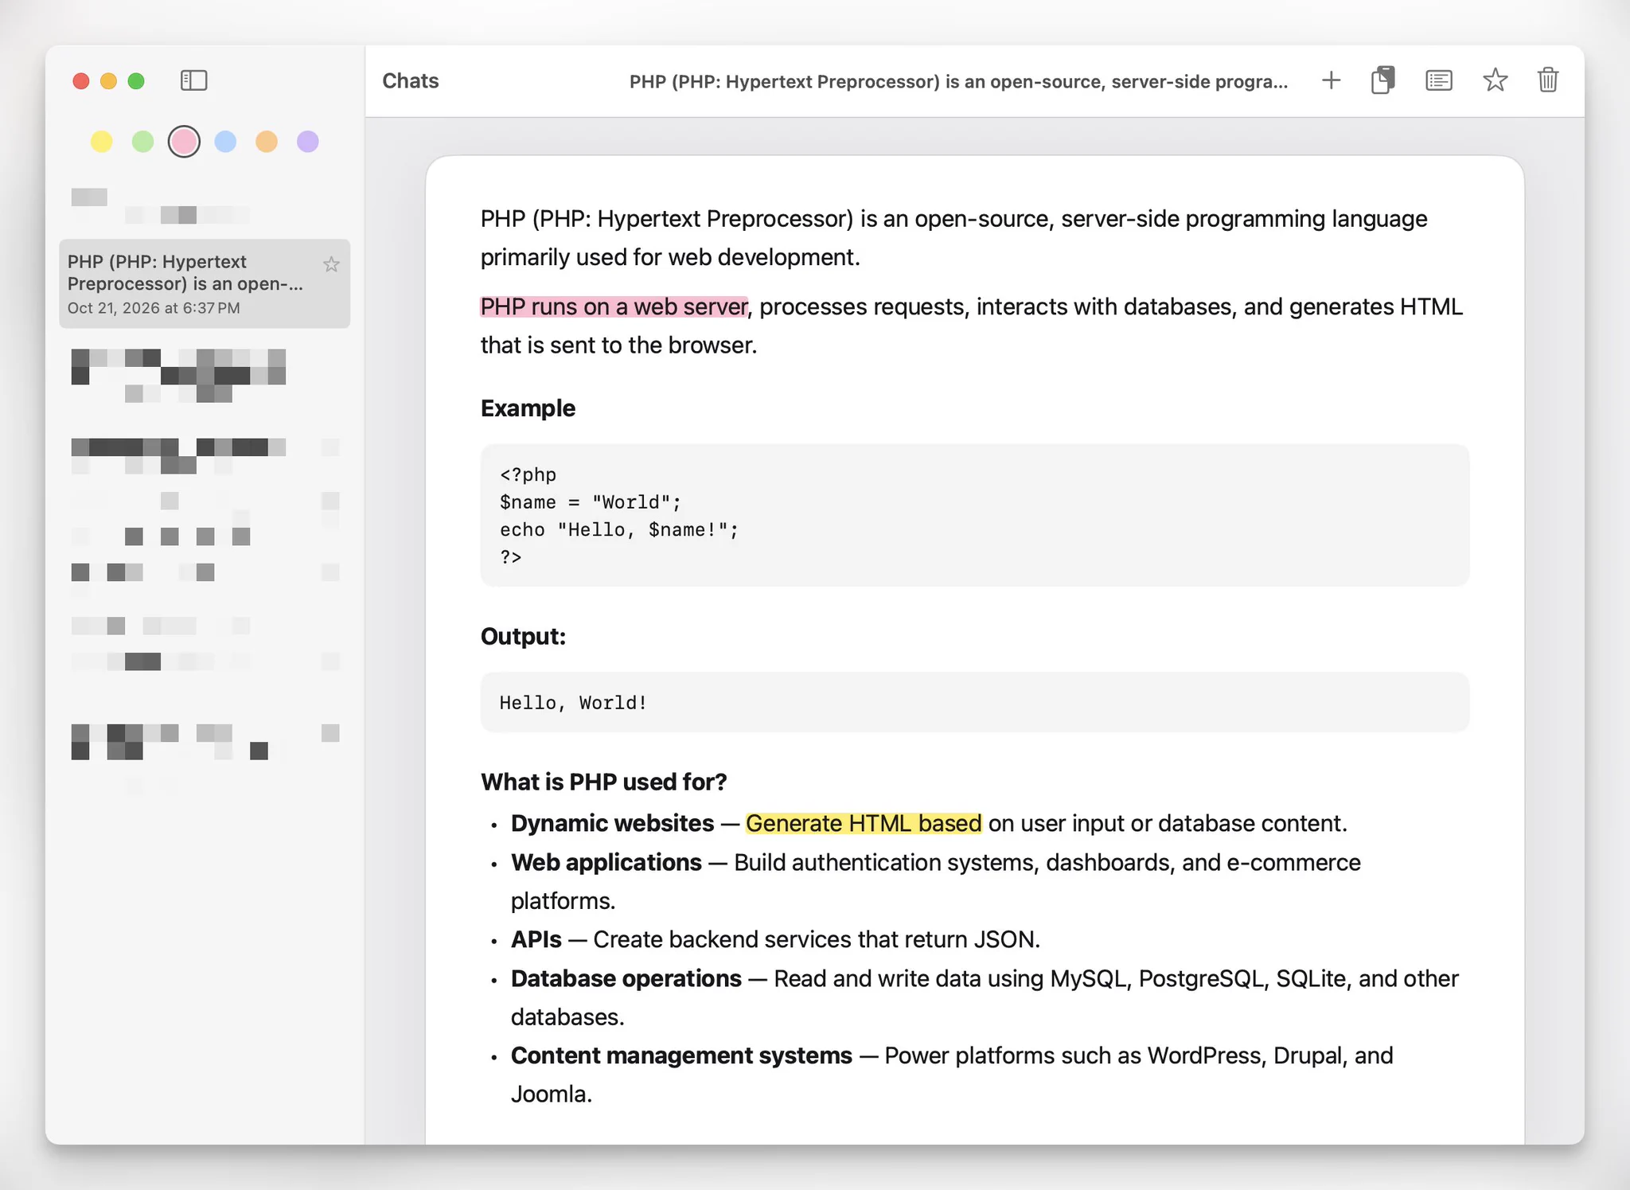Click the 'Example' heading
Image resolution: width=1630 pixels, height=1190 pixels.
pyautogui.click(x=528, y=408)
